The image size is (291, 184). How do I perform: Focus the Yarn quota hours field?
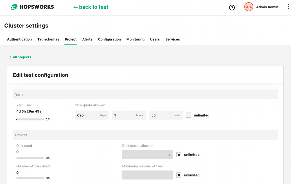tap(124, 115)
